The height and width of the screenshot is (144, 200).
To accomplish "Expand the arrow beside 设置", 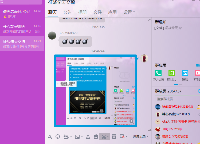I will (134, 12).
